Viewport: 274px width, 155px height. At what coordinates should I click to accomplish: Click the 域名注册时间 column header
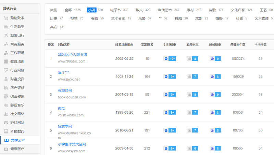pos(124,45)
